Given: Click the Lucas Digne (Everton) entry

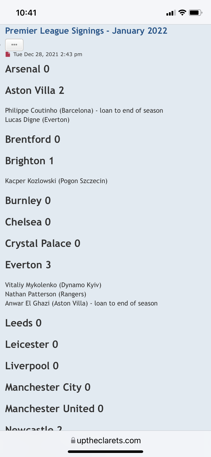Looking at the screenshot, I should pyautogui.click(x=37, y=120).
